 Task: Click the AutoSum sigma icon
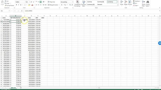pyautogui.click(x=134, y=1)
